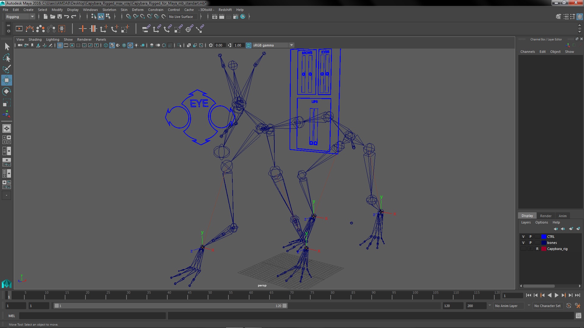
Task: Activate the Lasso select tool
Action: [x=7, y=58]
